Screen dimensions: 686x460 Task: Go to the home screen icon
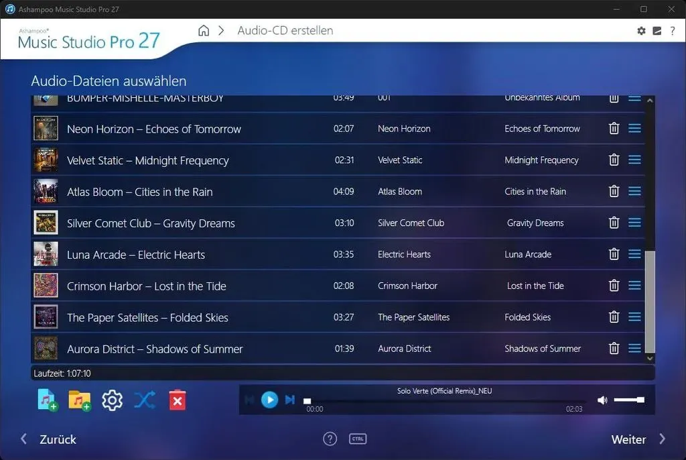click(x=204, y=31)
